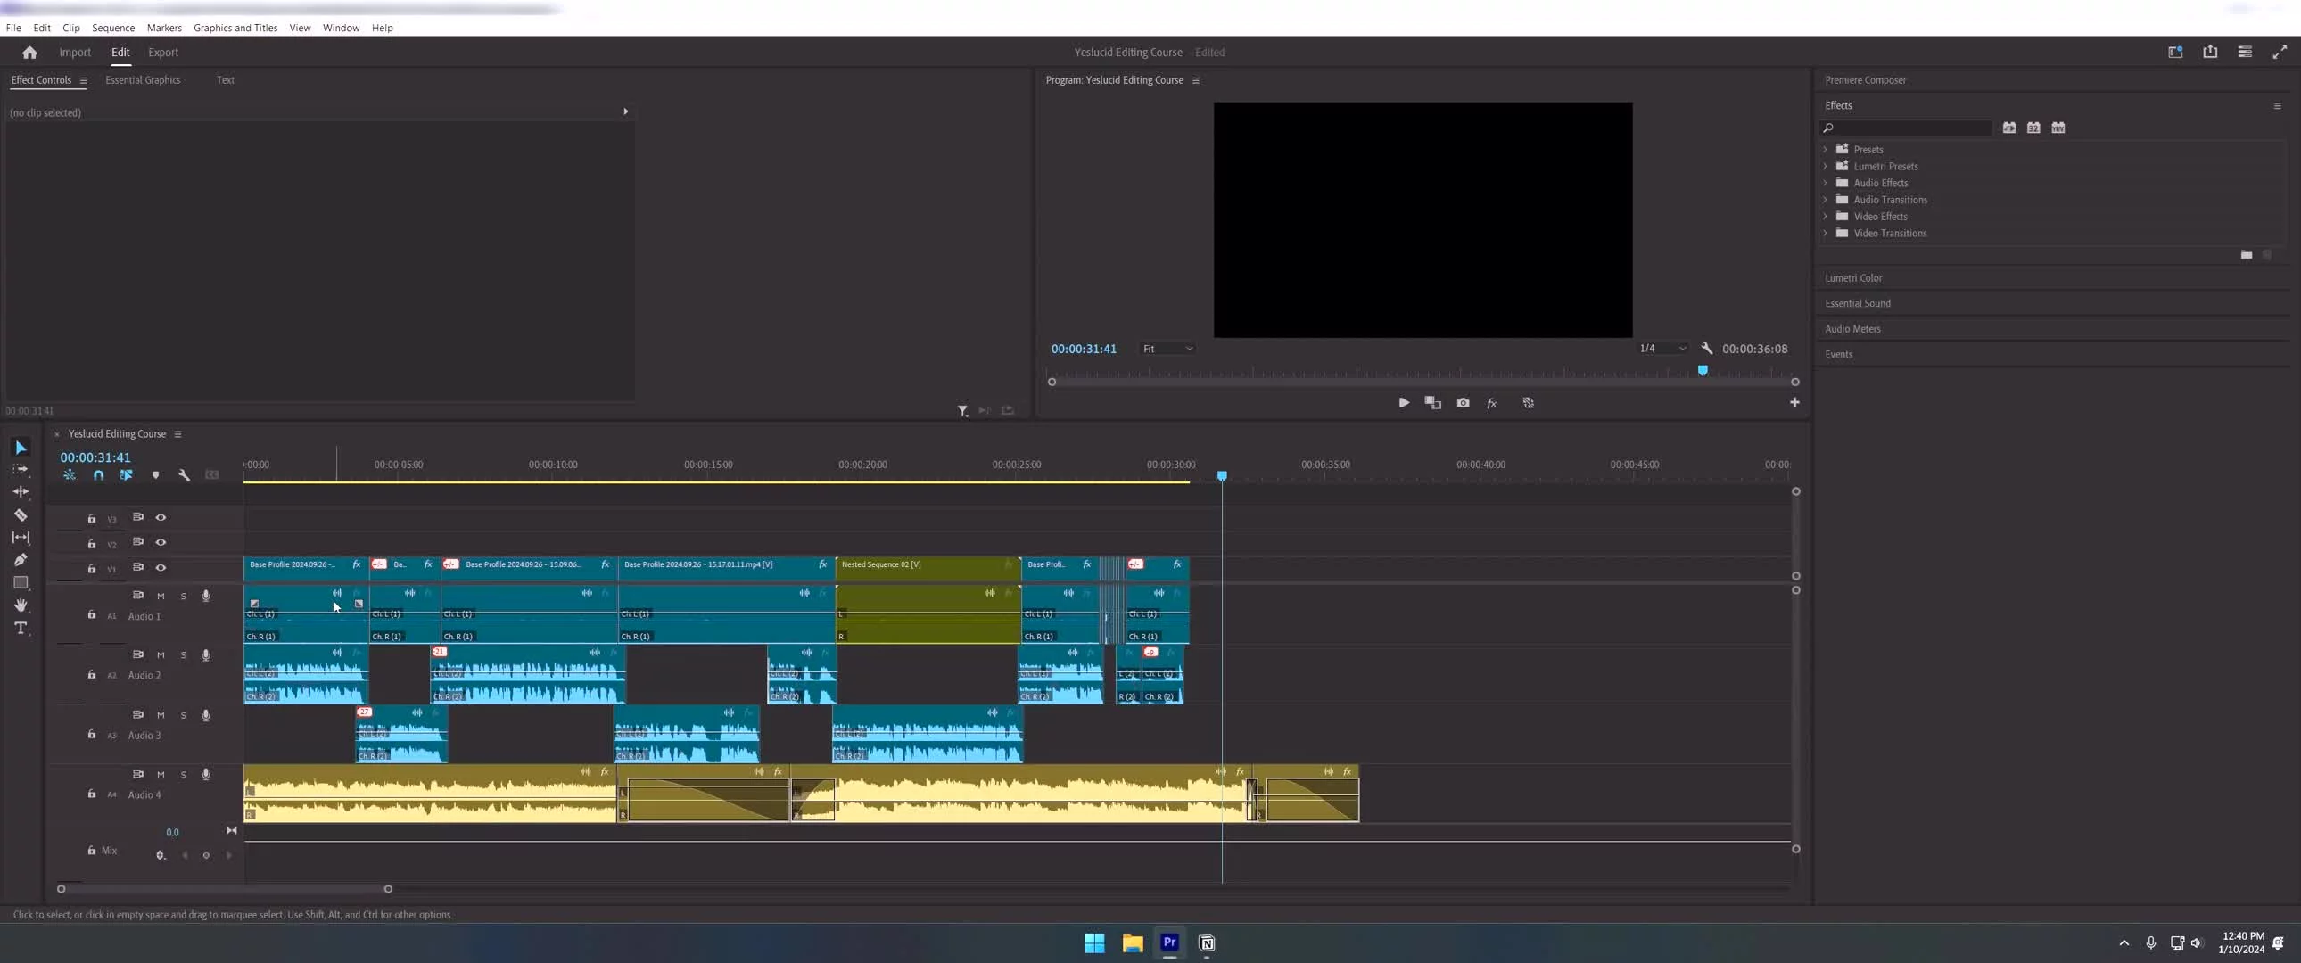Switch to Essential Graphics tab
Screen dimensions: 2301x963
[x=143, y=80]
